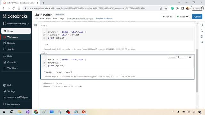205x115 pixels.
Task: Click the Run all button
Action: [168, 17]
